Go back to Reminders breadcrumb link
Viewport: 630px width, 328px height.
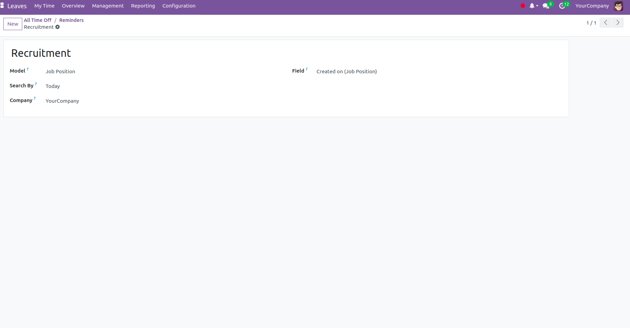pyautogui.click(x=71, y=20)
